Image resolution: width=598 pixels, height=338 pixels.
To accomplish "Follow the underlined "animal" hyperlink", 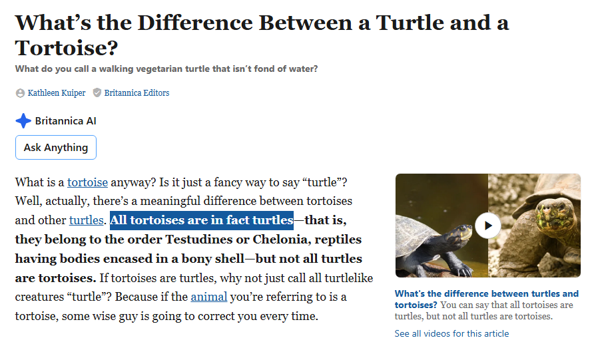I will pos(209,297).
